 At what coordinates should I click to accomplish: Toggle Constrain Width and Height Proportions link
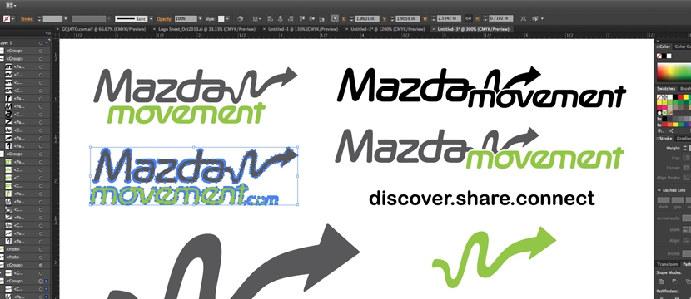point(469,19)
